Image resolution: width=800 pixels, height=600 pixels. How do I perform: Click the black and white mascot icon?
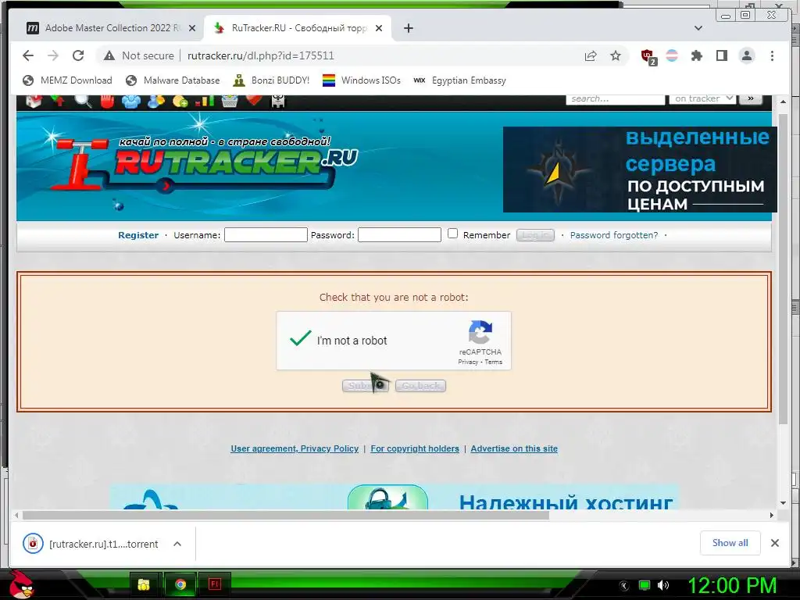point(278,101)
